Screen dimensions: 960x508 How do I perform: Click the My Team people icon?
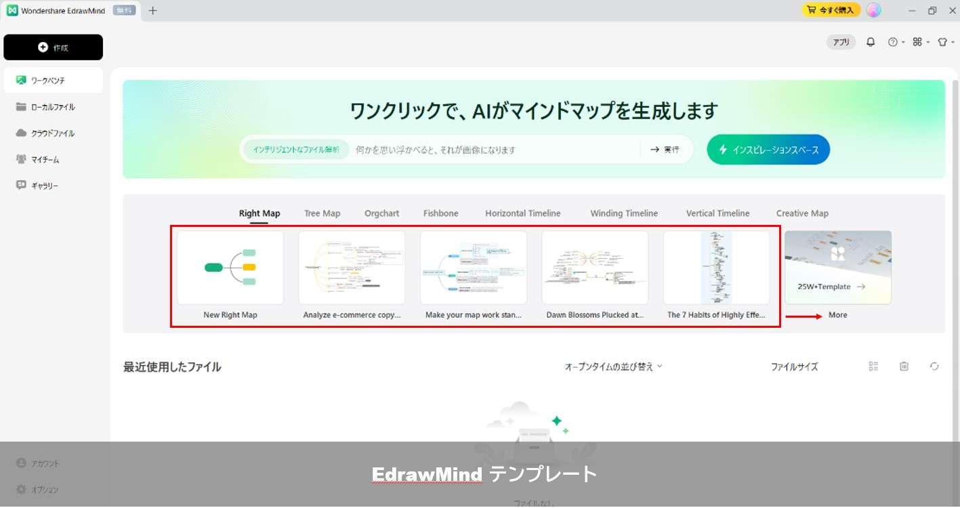21,159
